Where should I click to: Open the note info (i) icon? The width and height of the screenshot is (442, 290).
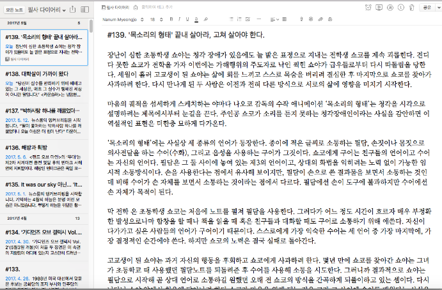pos(401,8)
